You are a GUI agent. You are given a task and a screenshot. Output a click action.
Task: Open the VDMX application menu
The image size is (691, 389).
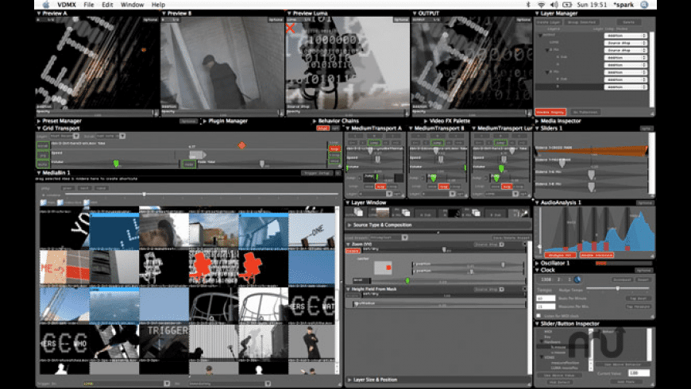pyautogui.click(x=67, y=5)
